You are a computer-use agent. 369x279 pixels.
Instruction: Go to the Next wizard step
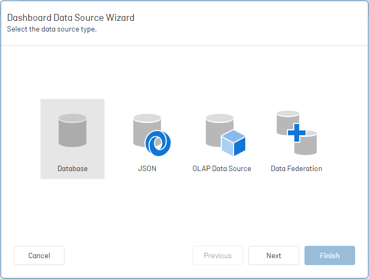point(274,255)
